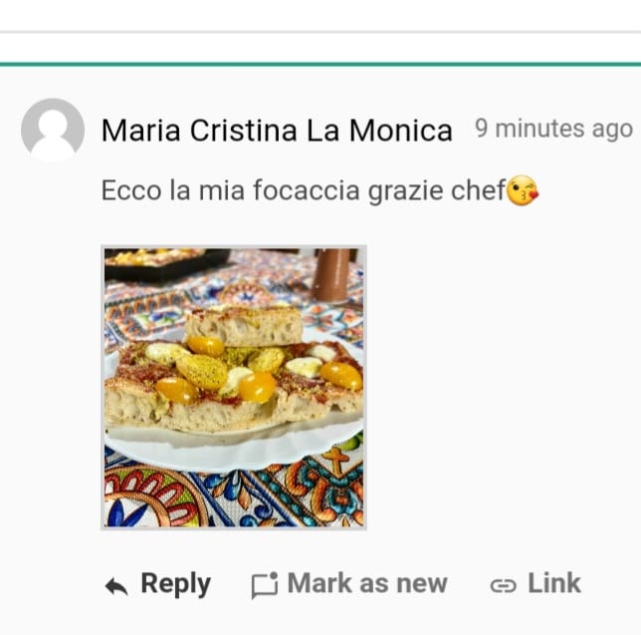Image resolution: width=641 pixels, height=635 pixels.
Task: Click the yellow cherry tomatoes in photo
Action: point(257,386)
